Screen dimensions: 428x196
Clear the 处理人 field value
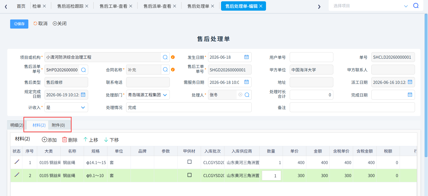[240, 95]
